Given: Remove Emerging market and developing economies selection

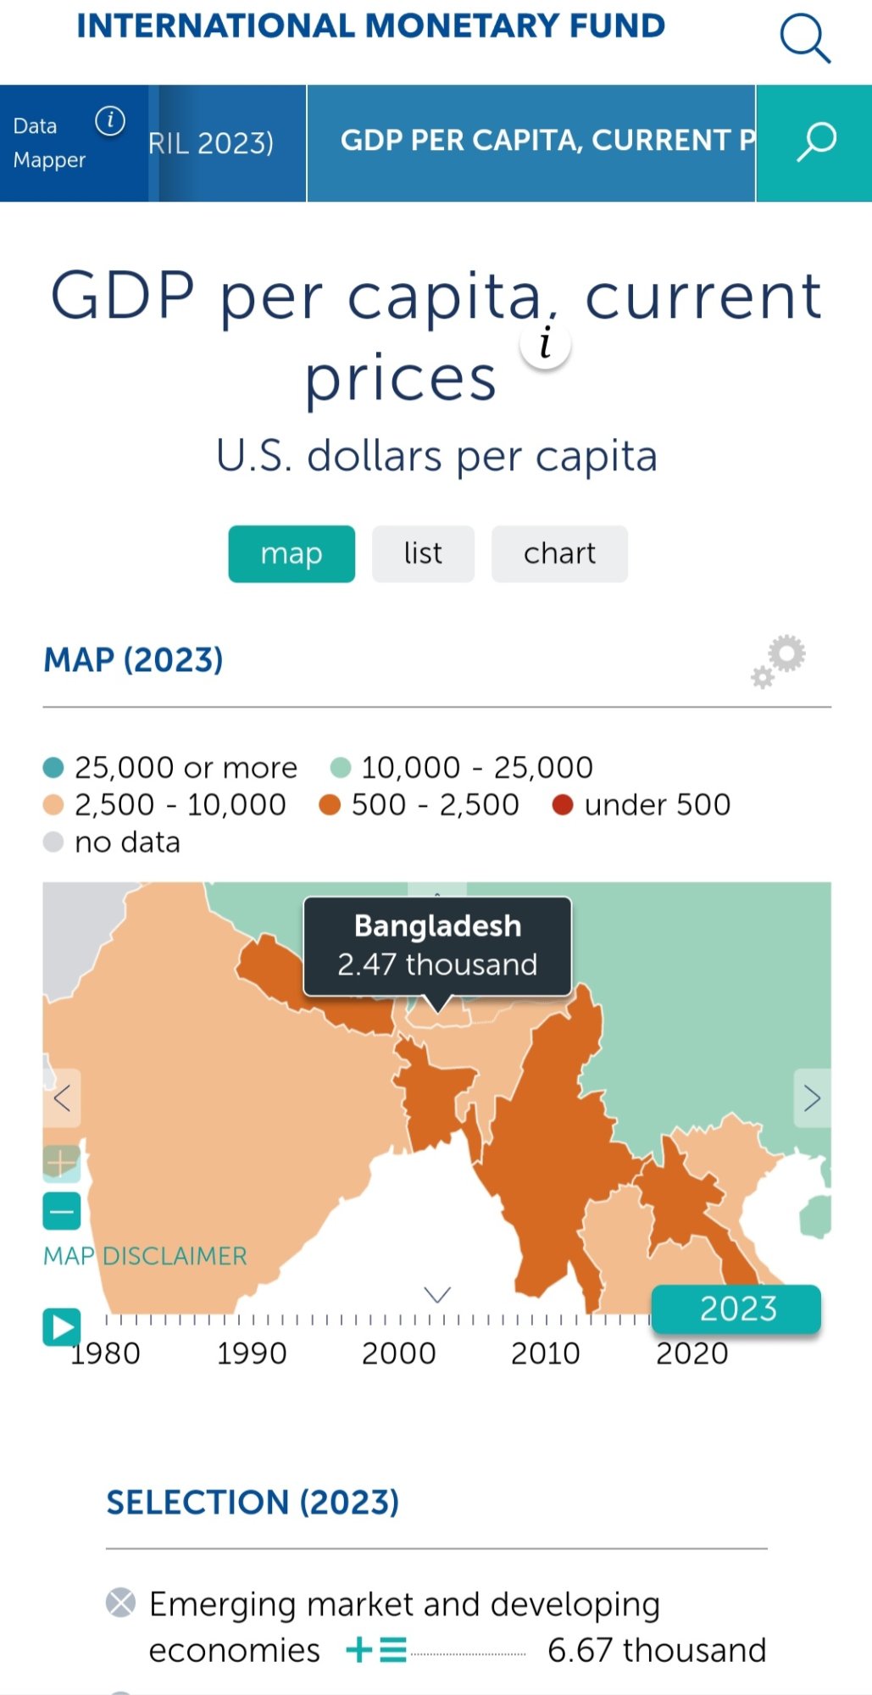Looking at the screenshot, I should point(120,1603).
